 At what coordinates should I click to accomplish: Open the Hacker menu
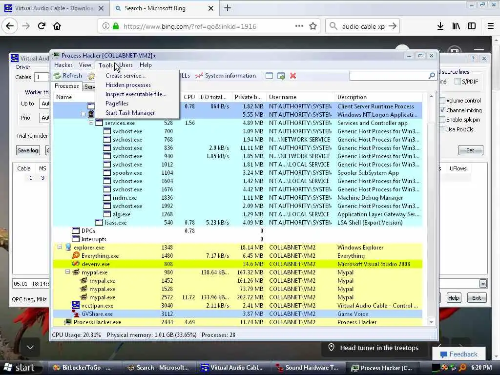click(63, 65)
